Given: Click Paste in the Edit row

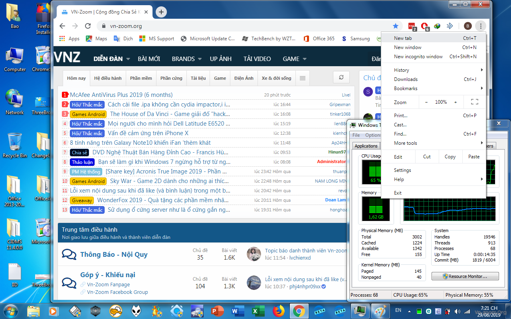Looking at the screenshot, I should [x=474, y=157].
